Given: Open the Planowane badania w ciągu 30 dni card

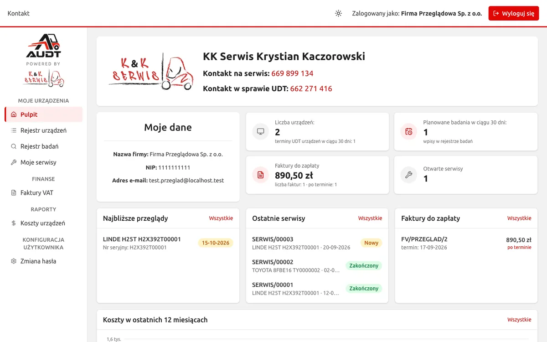Looking at the screenshot, I should coord(466,132).
